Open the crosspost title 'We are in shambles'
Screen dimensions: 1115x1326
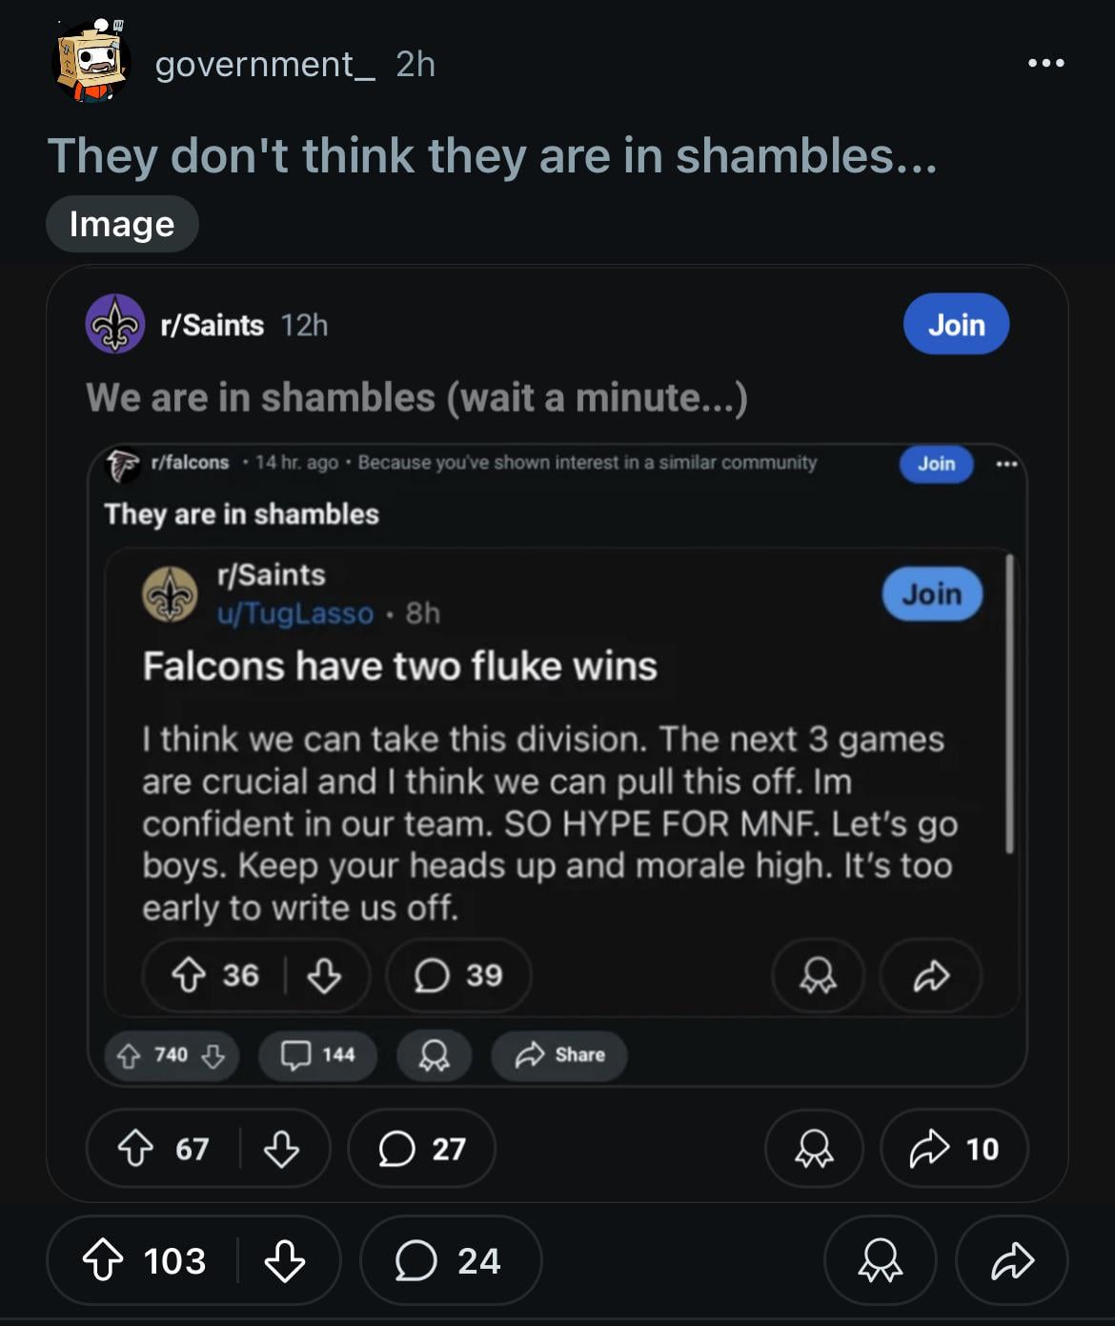coord(416,397)
